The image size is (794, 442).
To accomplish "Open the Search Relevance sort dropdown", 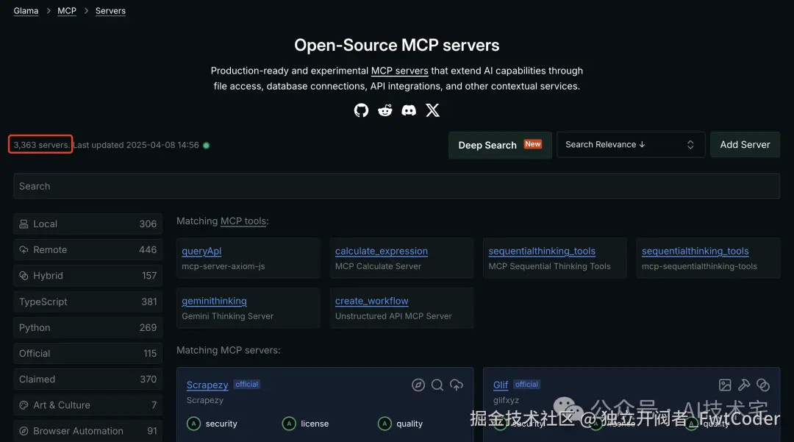I will pyautogui.click(x=631, y=145).
